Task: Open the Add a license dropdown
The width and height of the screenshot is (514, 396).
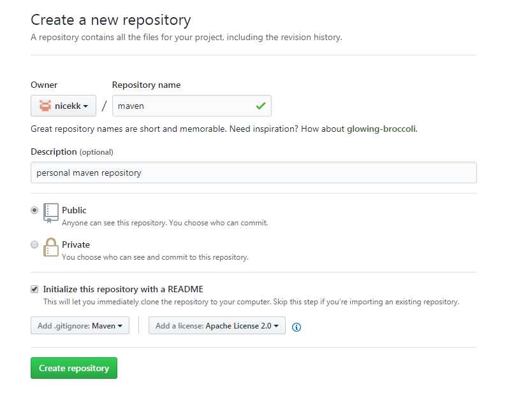Action: (x=217, y=325)
